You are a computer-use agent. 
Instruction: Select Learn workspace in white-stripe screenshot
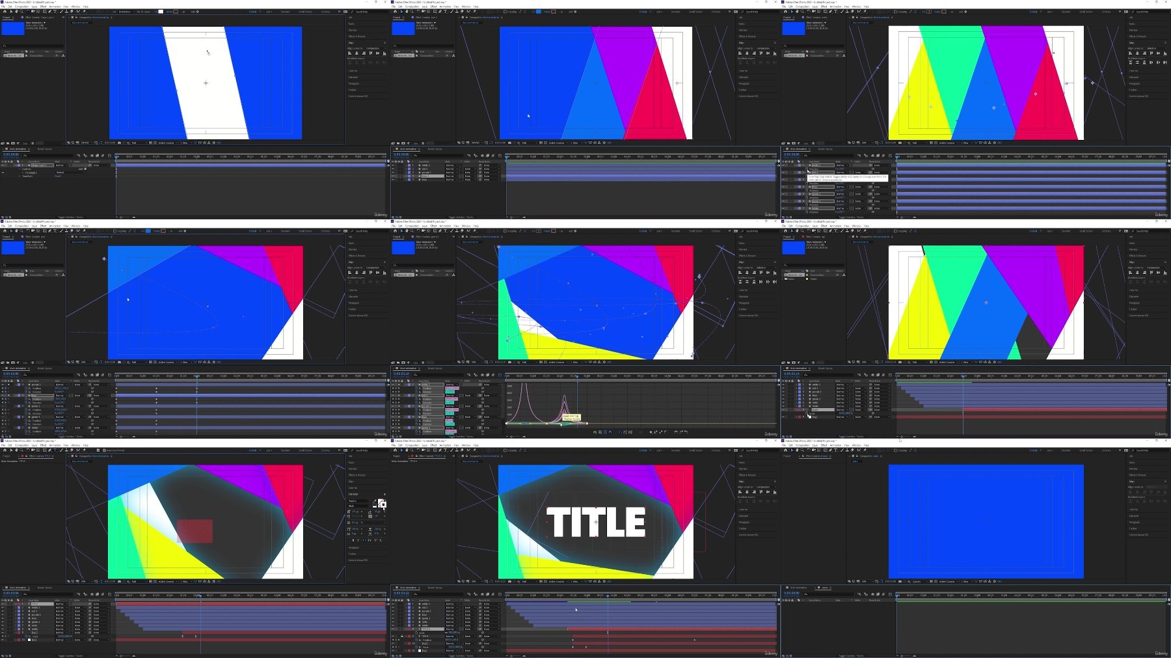(x=269, y=12)
